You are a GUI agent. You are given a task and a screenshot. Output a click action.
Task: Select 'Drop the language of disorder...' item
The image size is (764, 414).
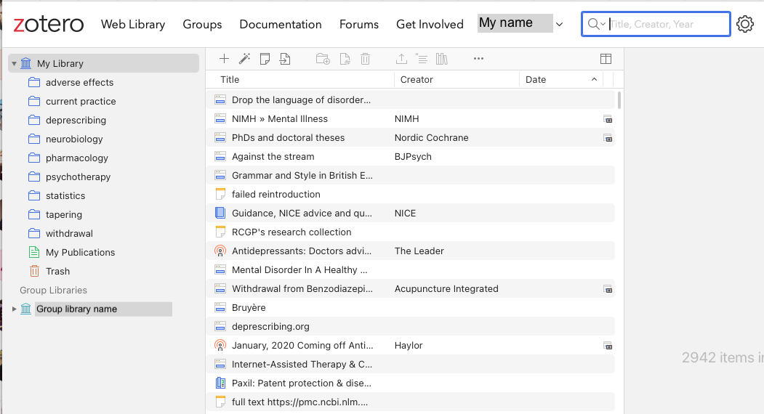[x=410, y=100]
